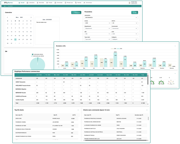
Task: Go to next month in calendar
Action: tap(31, 17)
